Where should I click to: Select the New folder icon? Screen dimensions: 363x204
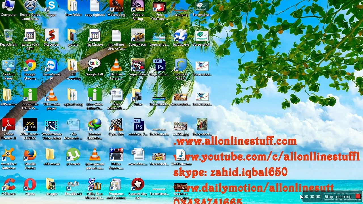click(x=73, y=8)
